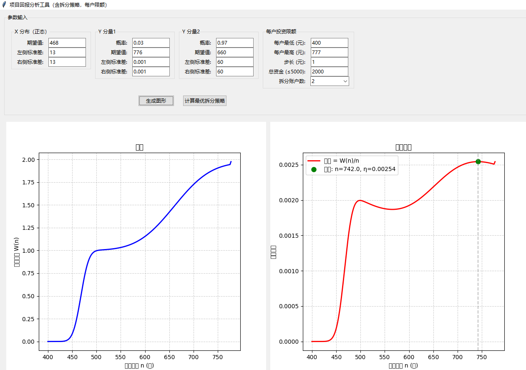Click the 步长 (元) field
526x370 pixels.
point(329,62)
